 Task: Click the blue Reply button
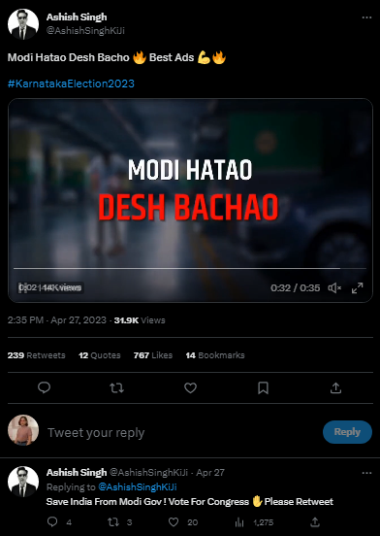coord(347,432)
